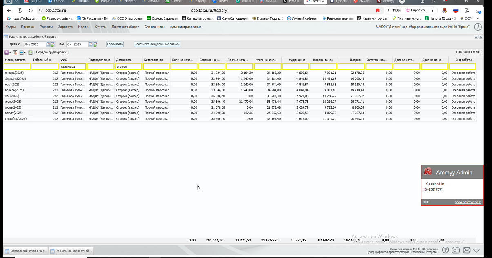Open the help question mark icon
The image size is (492, 258).
click(445, 250)
